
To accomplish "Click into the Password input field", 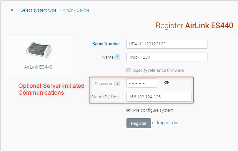I will point(141,83).
